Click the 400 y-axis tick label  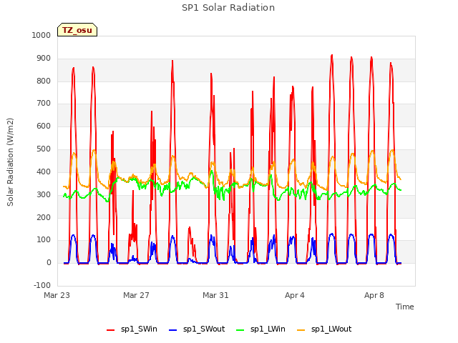click(44, 171)
